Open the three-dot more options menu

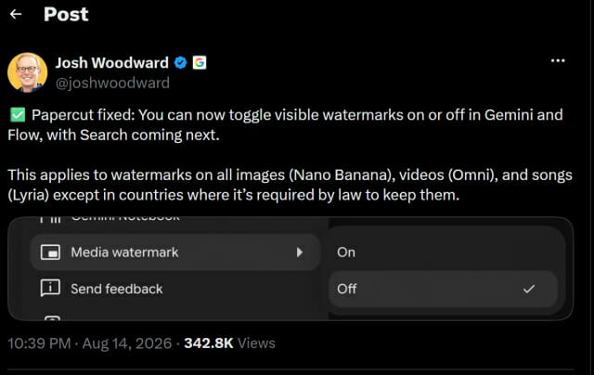click(558, 60)
